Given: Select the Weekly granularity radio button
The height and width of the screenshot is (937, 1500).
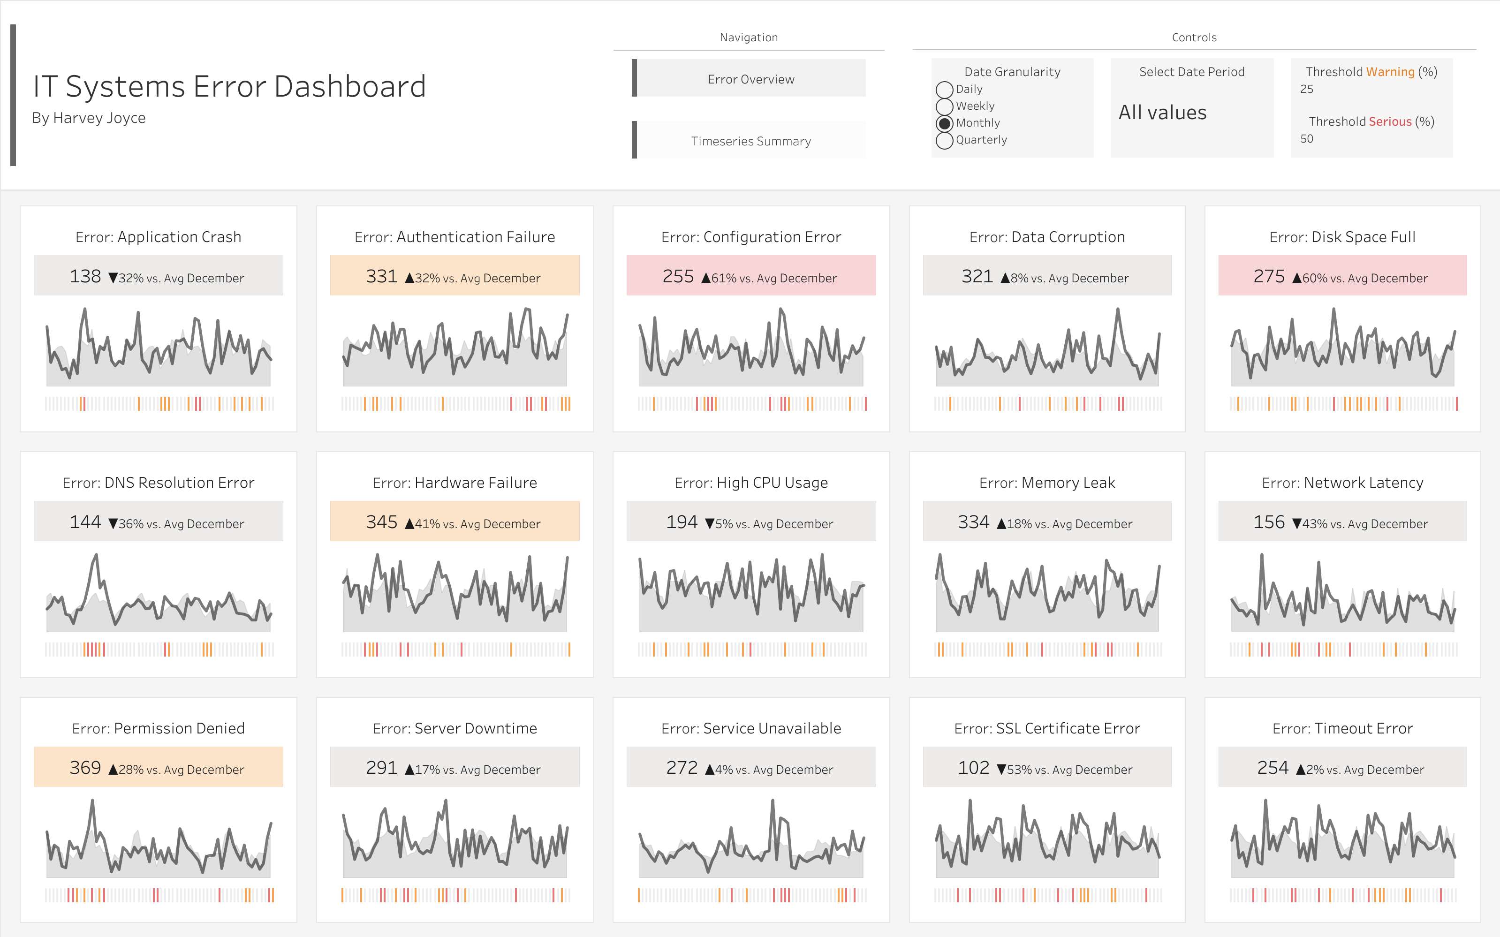Looking at the screenshot, I should click(x=944, y=106).
